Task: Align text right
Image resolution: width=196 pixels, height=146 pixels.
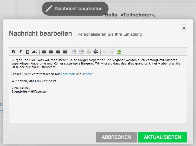Action: (x=58, y=52)
